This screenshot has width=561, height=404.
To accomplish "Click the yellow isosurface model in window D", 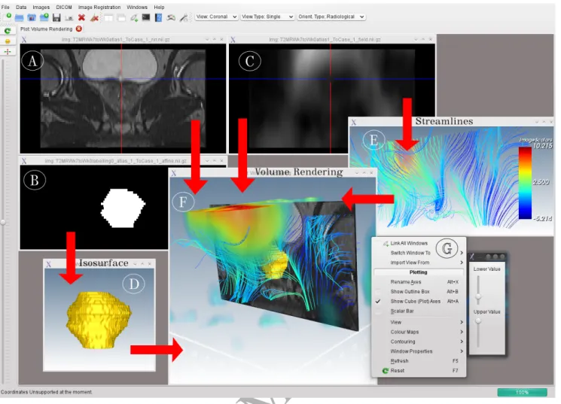I will click(x=99, y=320).
